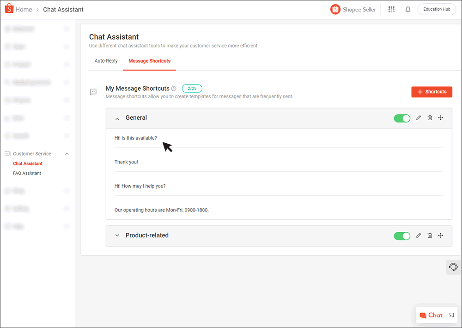Expand the Product-related shortcut group
The width and height of the screenshot is (462, 328).
pyautogui.click(x=117, y=235)
